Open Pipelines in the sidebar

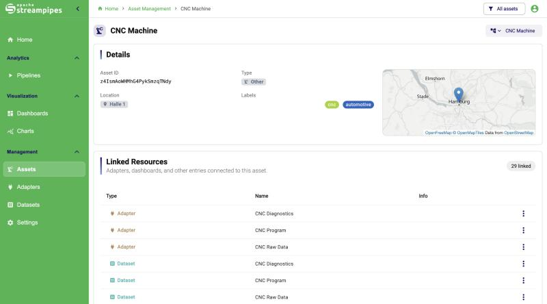click(x=44, y=75)
